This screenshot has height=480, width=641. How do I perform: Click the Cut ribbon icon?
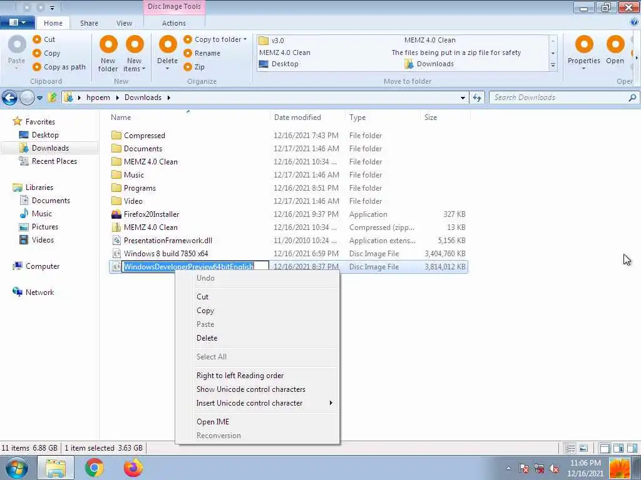37,39
